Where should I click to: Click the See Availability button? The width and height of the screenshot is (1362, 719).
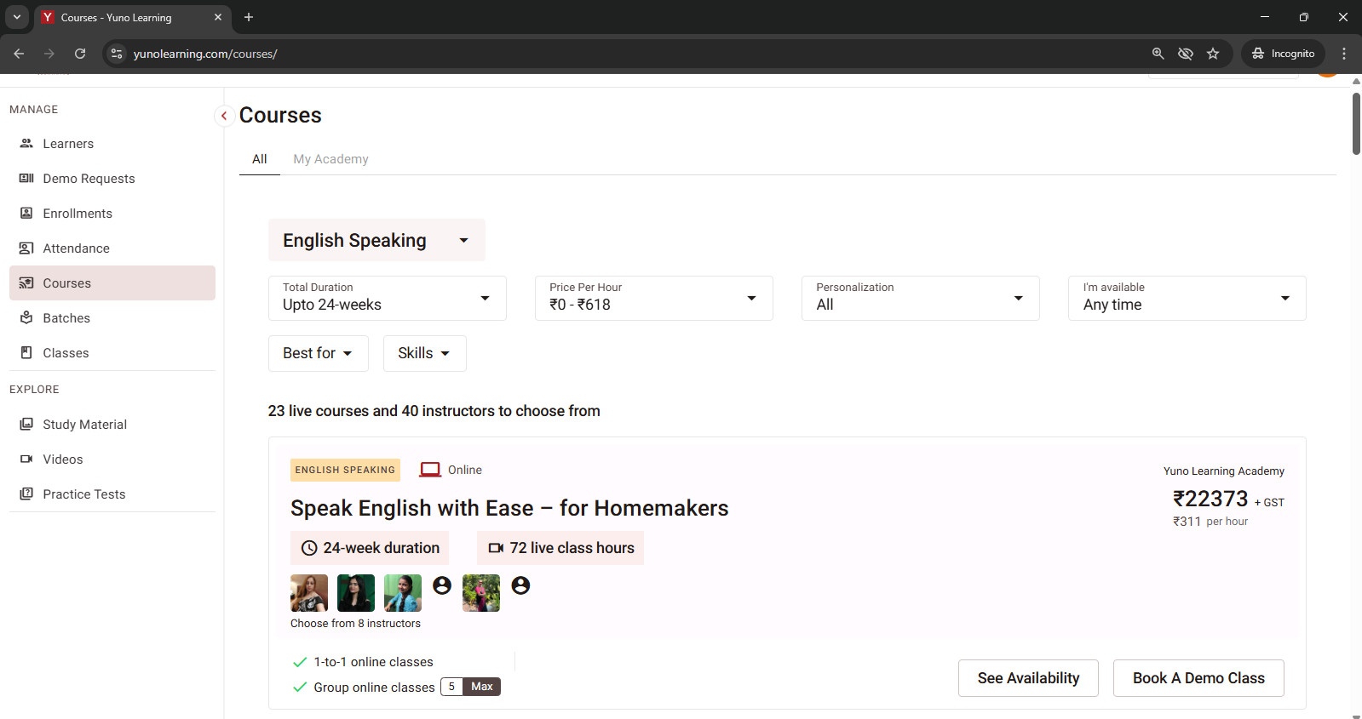pos(1027,678)
